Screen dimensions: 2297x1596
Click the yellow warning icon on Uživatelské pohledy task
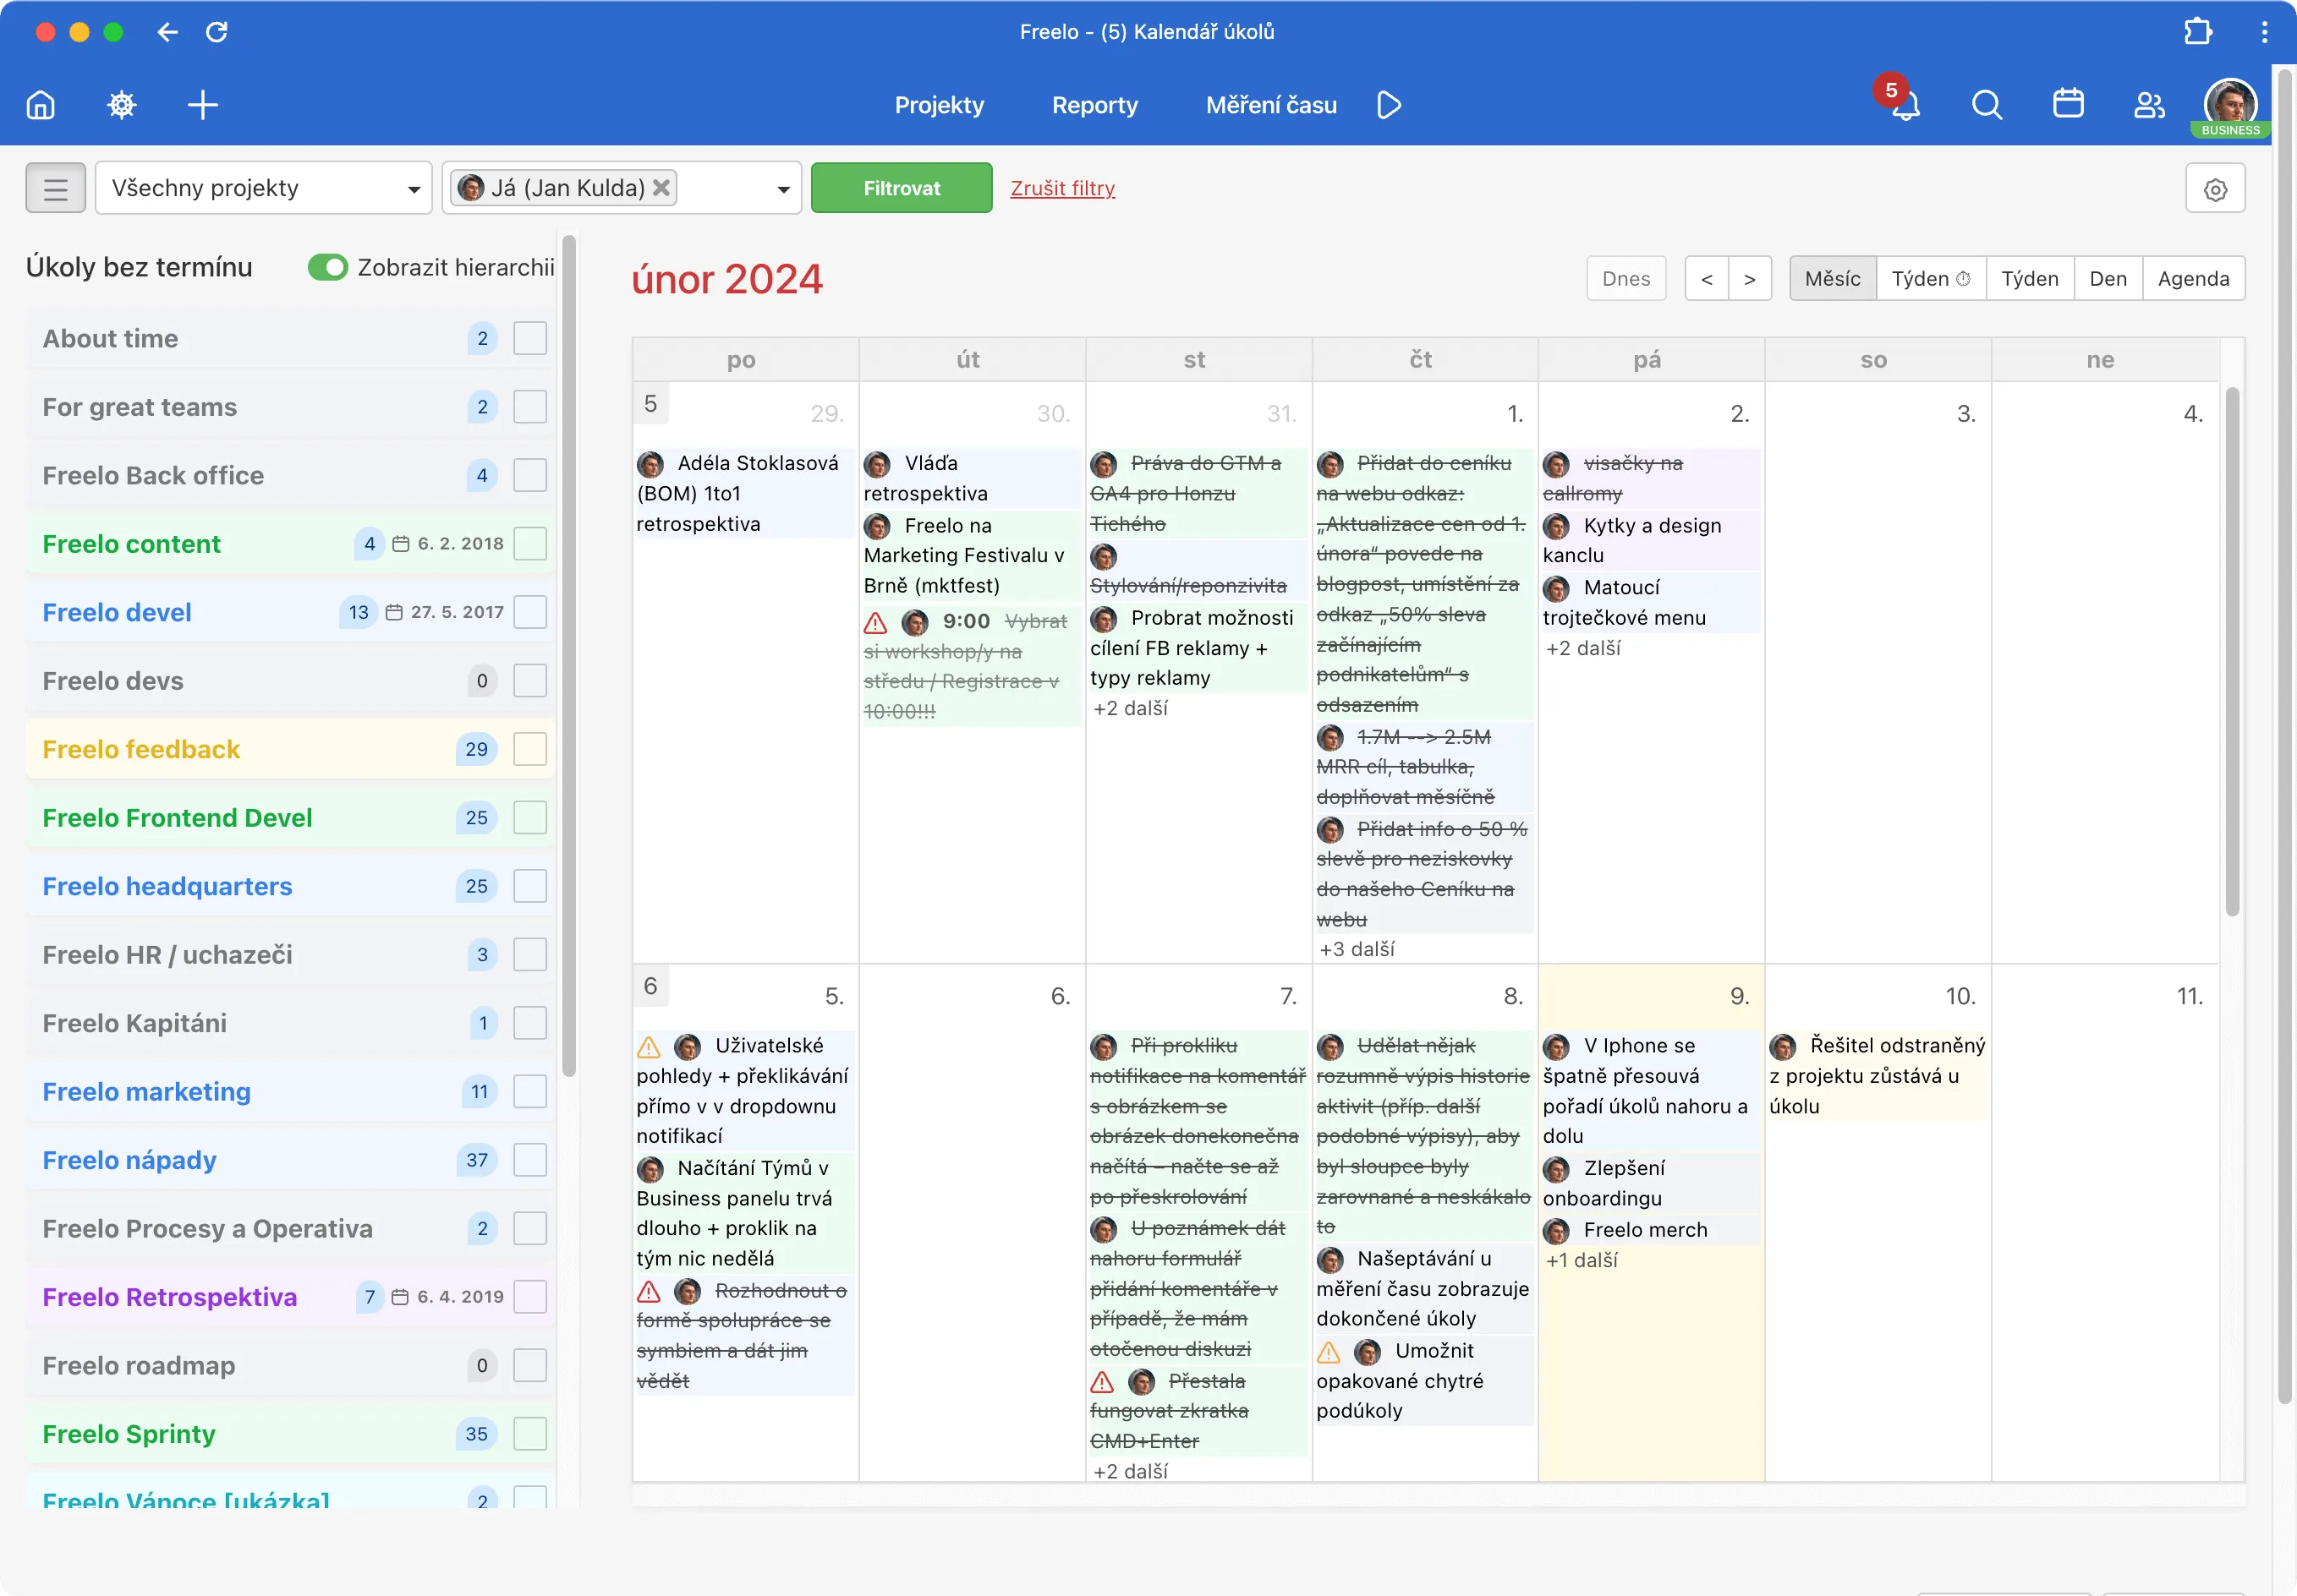(649, 1047)
